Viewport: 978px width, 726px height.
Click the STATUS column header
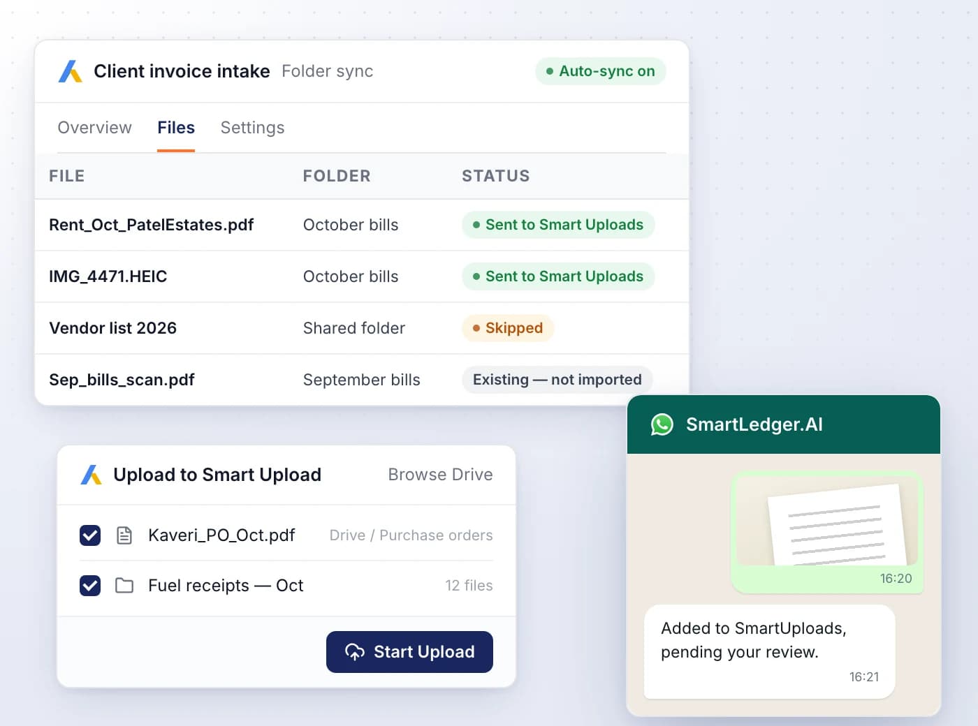(496, 176)
